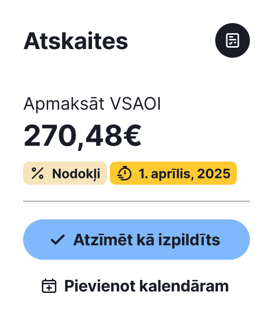Click the euro sign after 270,48
Screen dimensions: 273x329
[132, 136]
